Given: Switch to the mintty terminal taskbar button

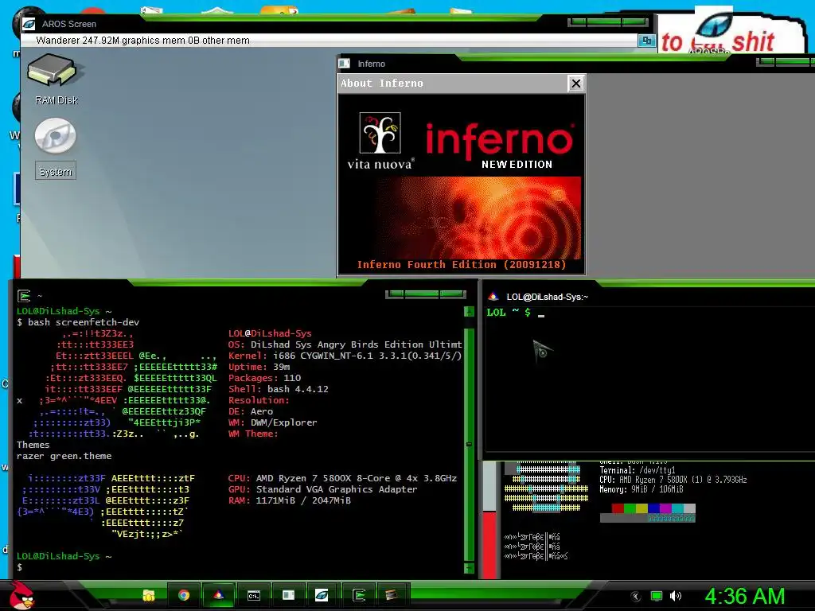Looking at the screenshot, I should coord(219,595).
